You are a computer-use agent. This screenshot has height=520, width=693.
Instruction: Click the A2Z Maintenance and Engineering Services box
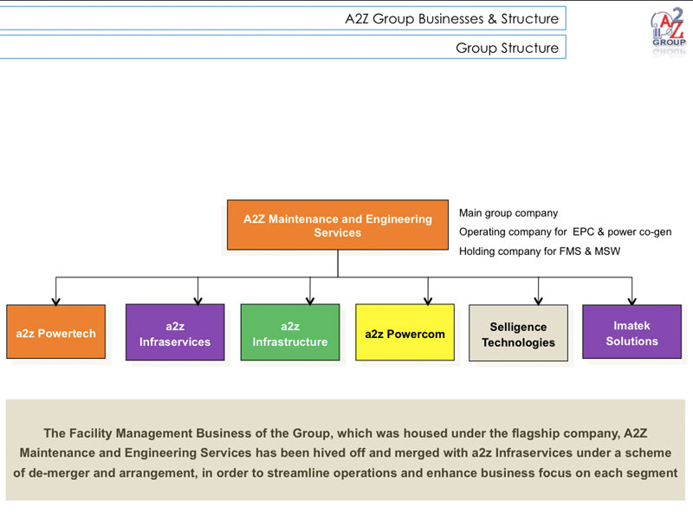338,225
